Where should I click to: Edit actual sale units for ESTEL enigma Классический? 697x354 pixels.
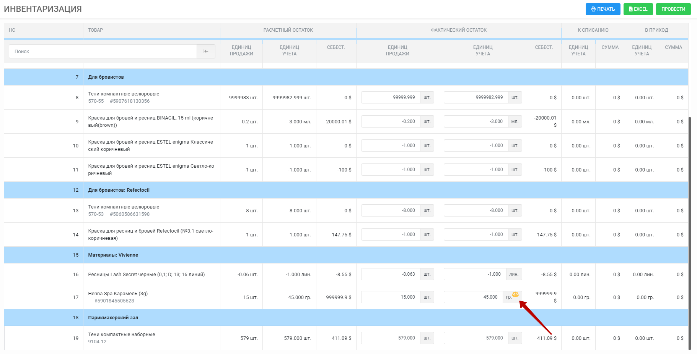tap(391, 145)
